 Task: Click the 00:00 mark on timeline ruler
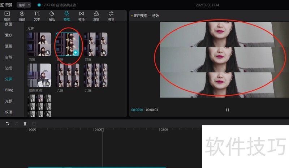32,130
